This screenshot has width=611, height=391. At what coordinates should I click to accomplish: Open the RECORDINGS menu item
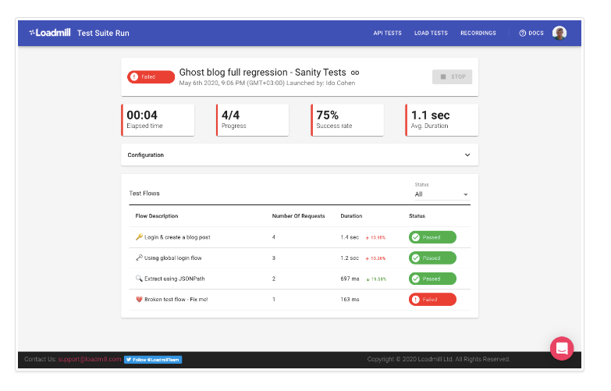(478, 33)
